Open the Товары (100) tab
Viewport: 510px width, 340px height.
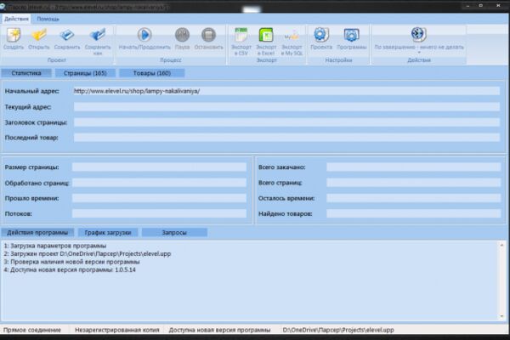[152, 73]
